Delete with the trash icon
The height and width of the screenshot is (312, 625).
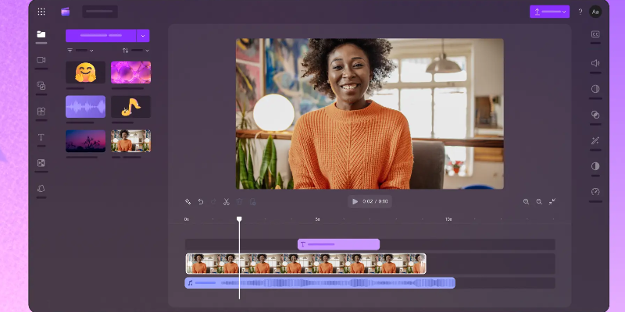pyautogui.click(x=239, y=202)
